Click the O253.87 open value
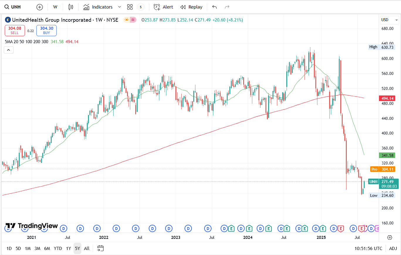 pos(150,20)
